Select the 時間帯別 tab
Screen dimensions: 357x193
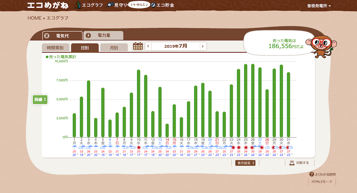pyautogui.click(x=55, y=48)
